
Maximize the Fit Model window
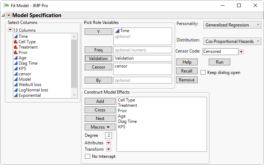[x=239, y=5]
